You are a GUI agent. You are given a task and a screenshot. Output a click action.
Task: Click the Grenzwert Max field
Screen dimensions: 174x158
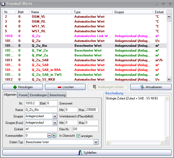coord(92,110)
